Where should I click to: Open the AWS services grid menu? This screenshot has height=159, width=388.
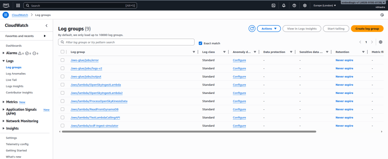(18, 6)
